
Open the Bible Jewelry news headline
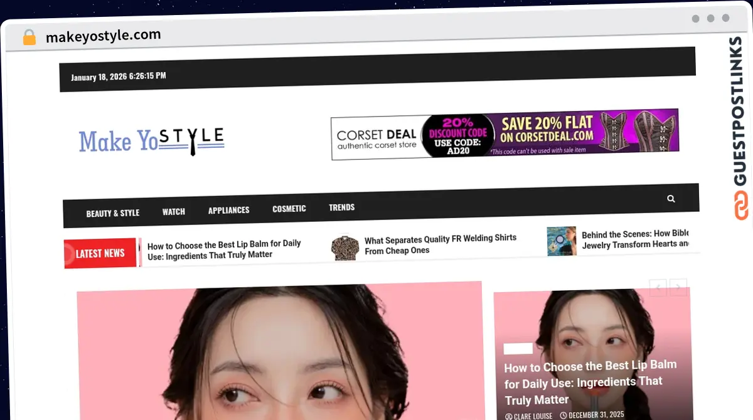point(634,239)
